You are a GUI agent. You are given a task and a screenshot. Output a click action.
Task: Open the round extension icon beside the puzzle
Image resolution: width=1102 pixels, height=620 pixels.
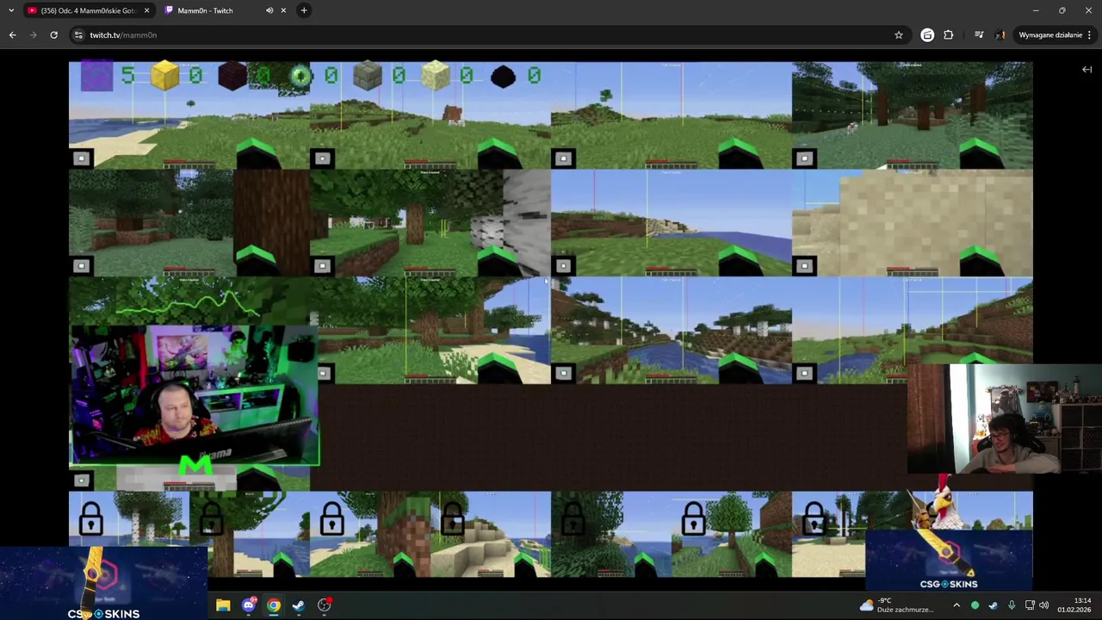(x=927, y=34)
